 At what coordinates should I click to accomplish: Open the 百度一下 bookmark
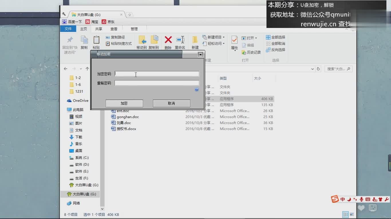click(x=72, y=22)
